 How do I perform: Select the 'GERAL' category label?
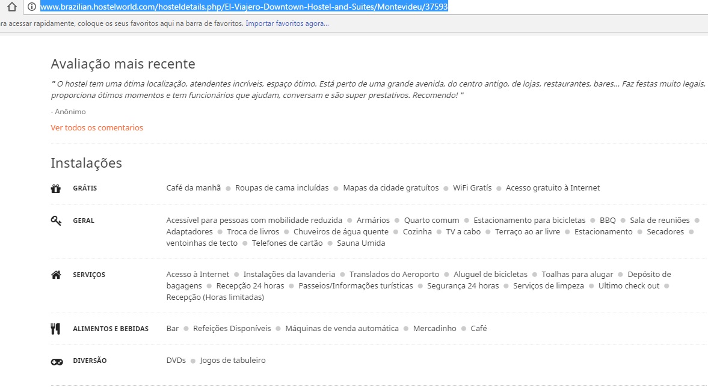click(x=84, y=221)
